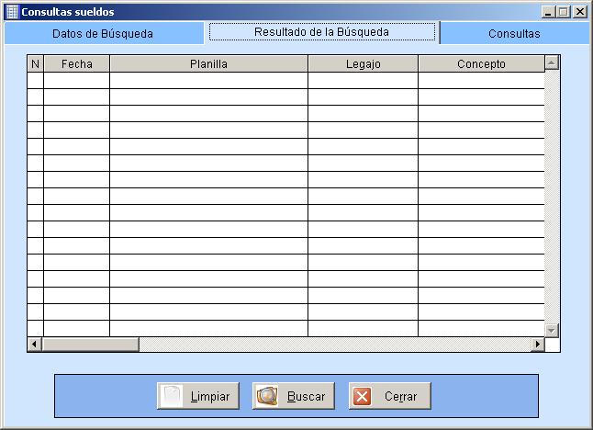Screen dimensions: 593x430
Task: Open the Consultas tab
Action: point(514,33)
